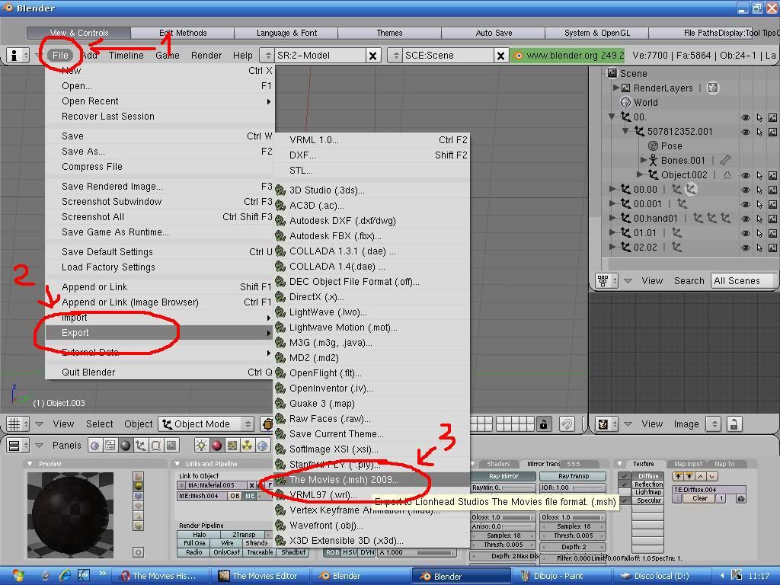780x585 pixels.
Task: Click Save As... in File menu
Action: click(x=159, y=152)
